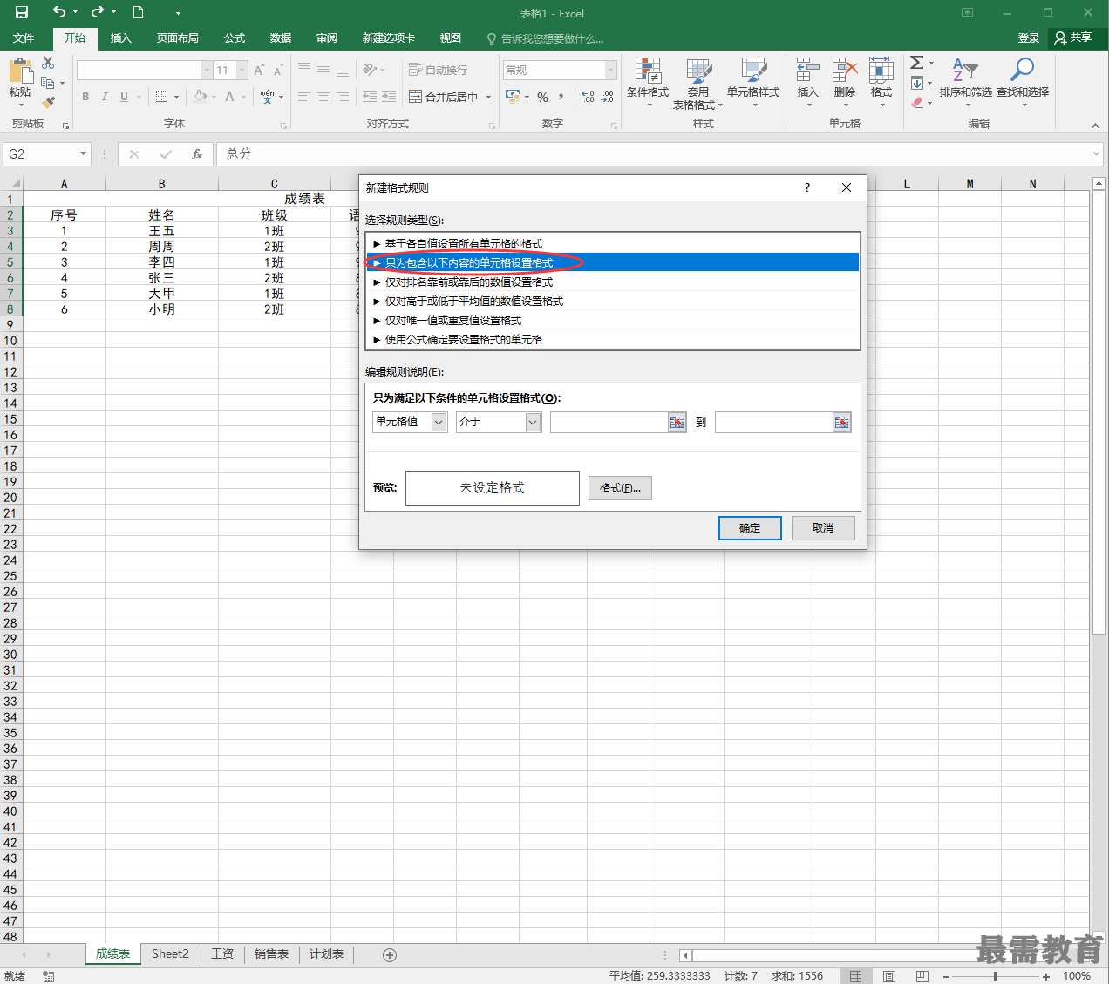Select rule type 基于各自值设置所有单元格的格式
The width and height of the screenshot is (1109, 984).
[x=613, y=244]
